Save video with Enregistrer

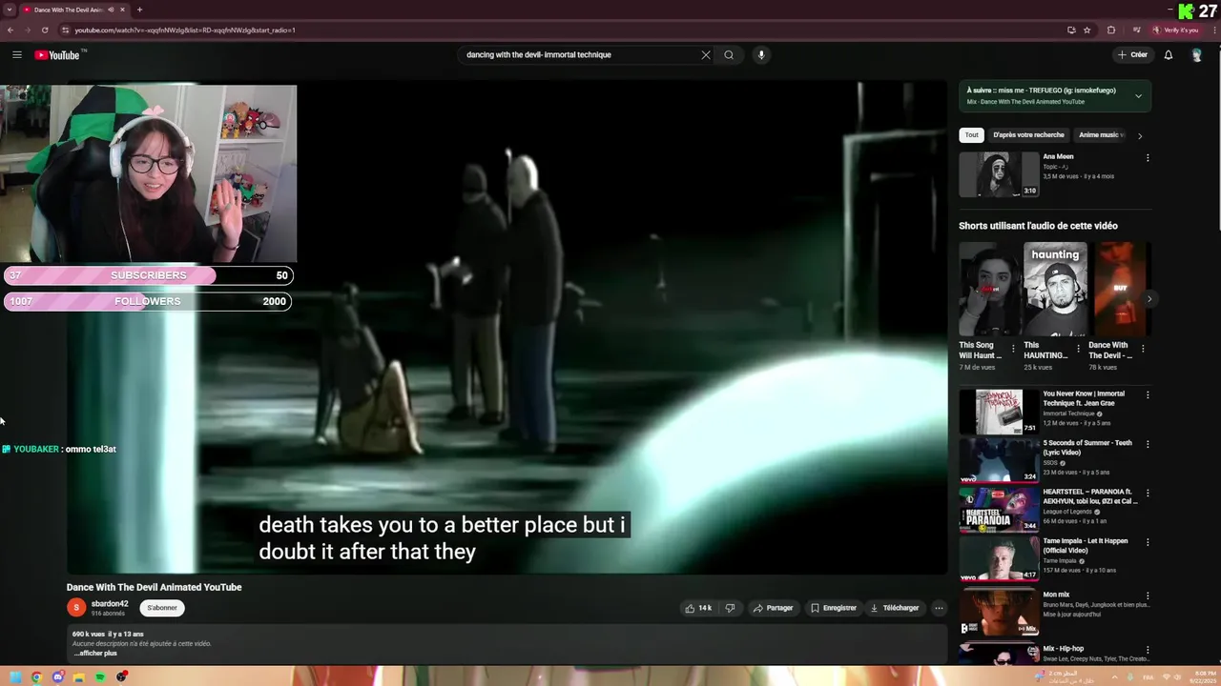click(x=834, y=608)
